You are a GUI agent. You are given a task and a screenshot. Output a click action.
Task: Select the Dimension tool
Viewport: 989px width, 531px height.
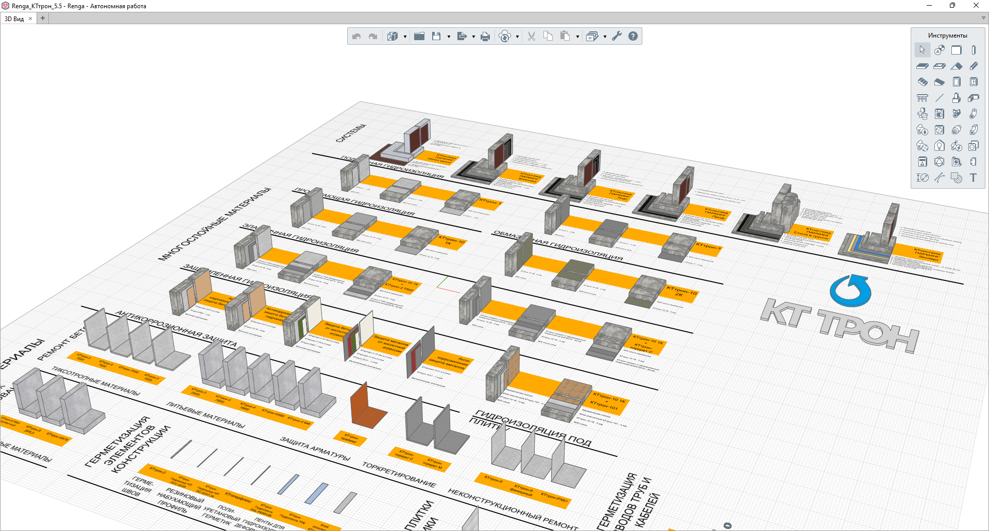[x=923, y=178]
